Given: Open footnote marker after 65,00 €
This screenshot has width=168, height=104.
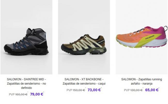Looking at the screenshot, I should click(x=159, y=88).
